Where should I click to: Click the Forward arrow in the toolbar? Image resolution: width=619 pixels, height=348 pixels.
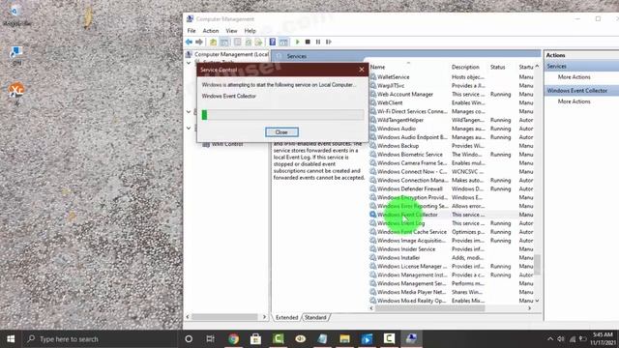click(x=199, y=42)
